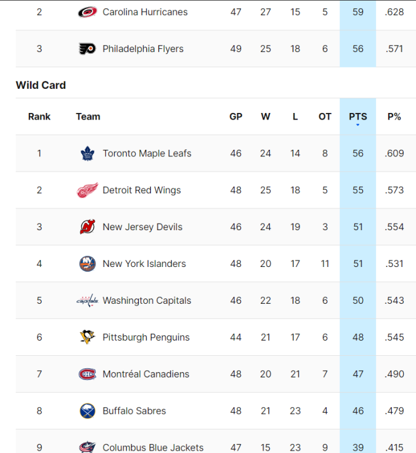
Task: Click the Montréal Canadiens logo
Action: click(88, 374)
